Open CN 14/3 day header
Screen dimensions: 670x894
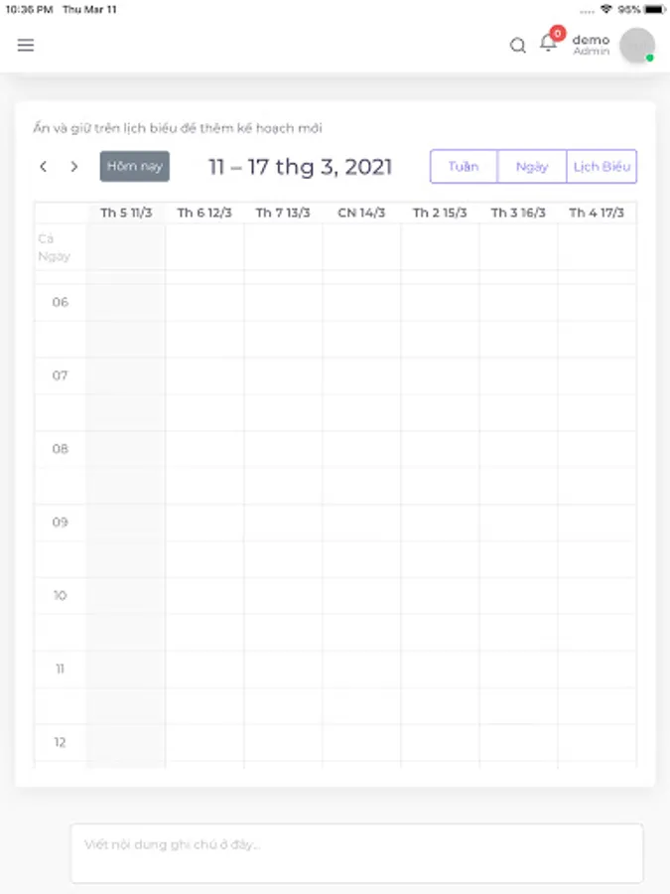[x=361, y=213]
